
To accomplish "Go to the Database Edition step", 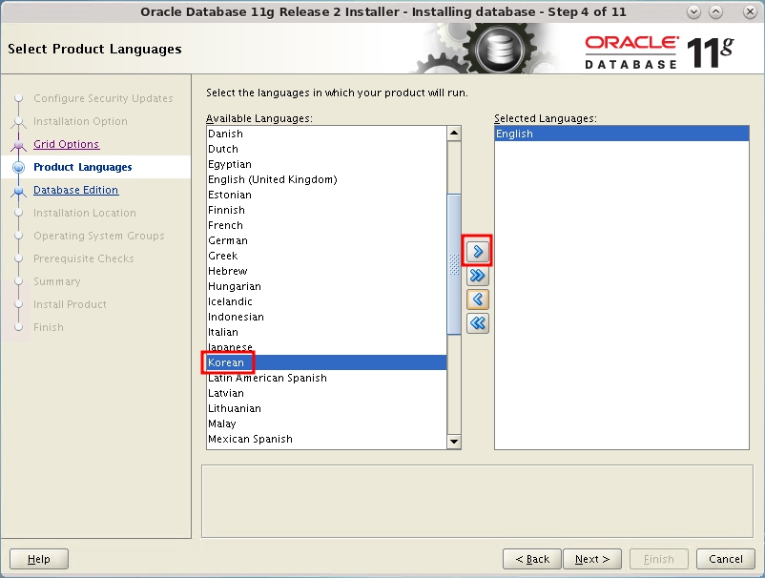I will click(x=75, y=190).
